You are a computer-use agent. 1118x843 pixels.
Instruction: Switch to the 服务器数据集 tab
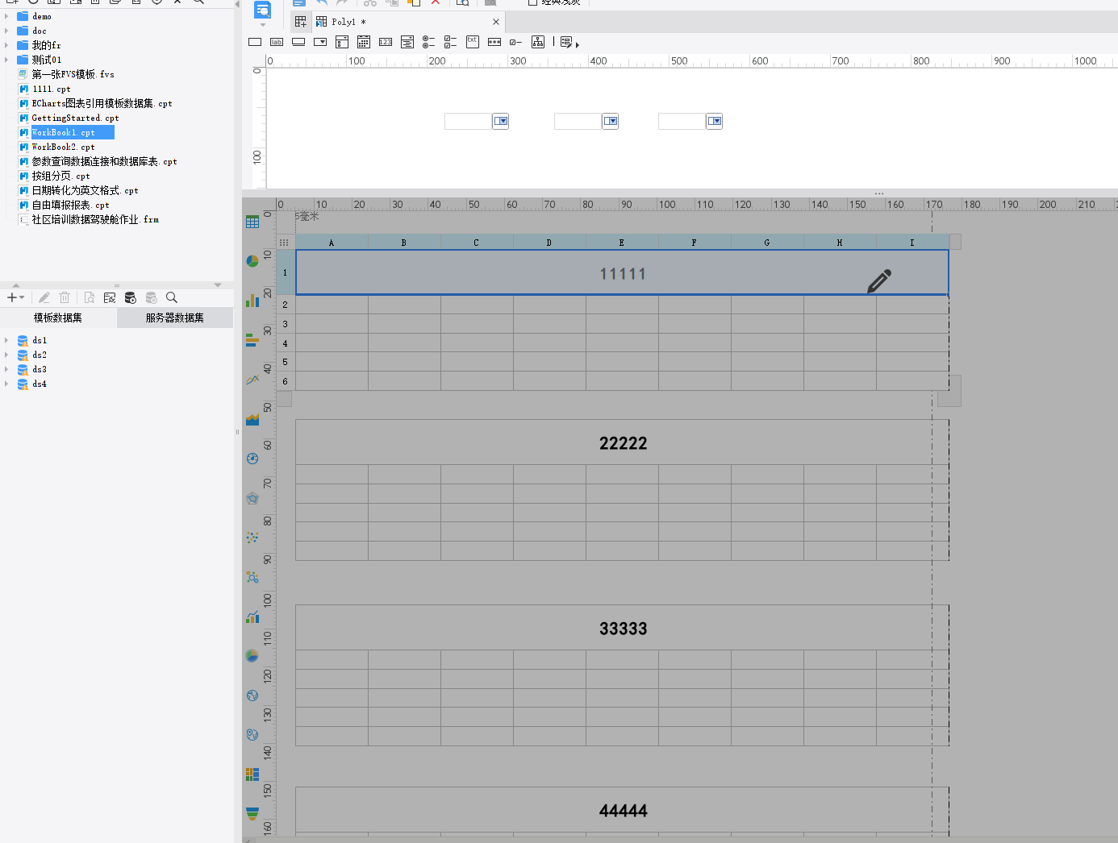175,318
